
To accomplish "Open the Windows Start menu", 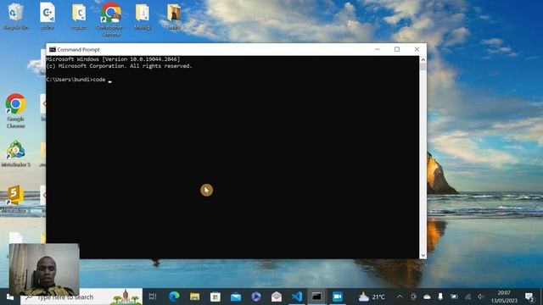I will [x=10, y=297].
